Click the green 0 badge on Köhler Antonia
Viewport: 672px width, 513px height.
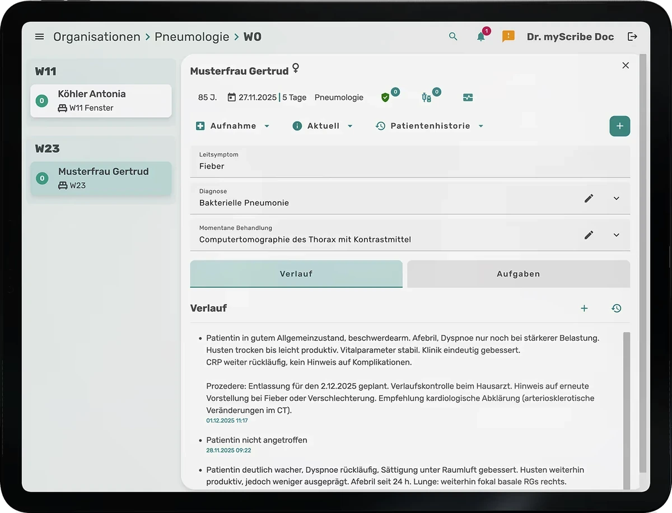click(41, 101)
